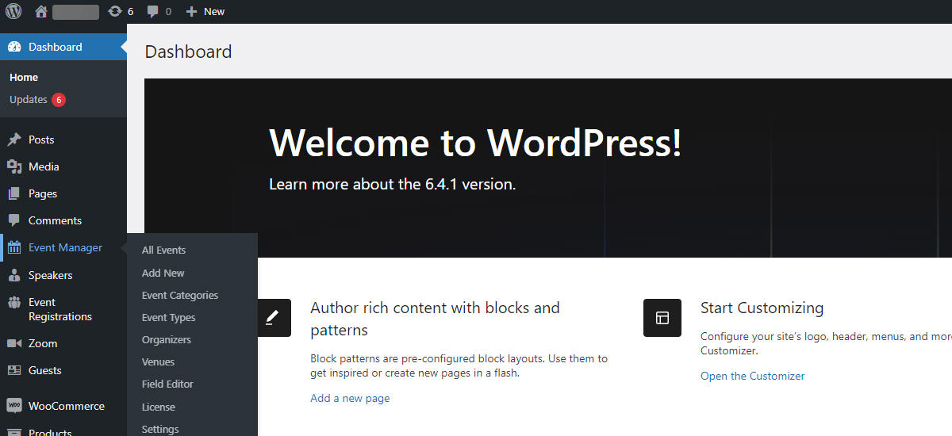The width and height of the screenshot is (952, 436).
Task: Open the Zoom menu
Action: coord(63,343)
